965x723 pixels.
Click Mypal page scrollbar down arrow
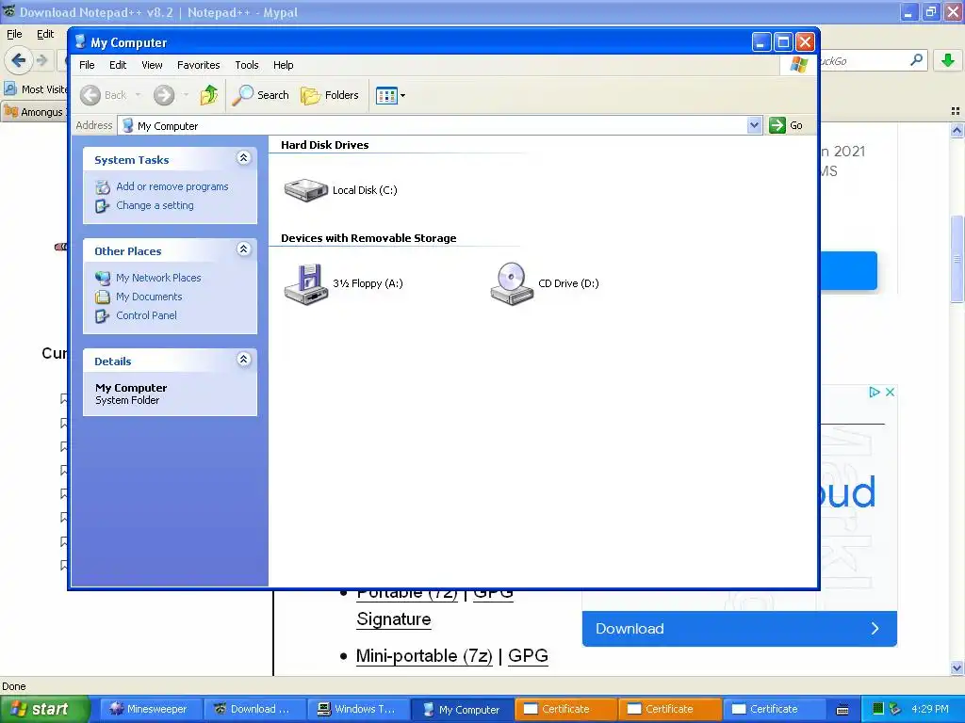957,667
